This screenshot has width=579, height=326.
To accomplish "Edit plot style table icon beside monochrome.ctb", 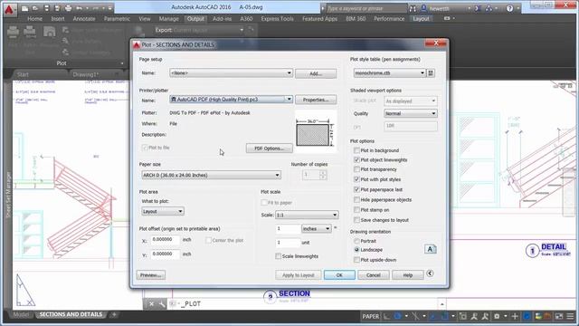I will (431, 73).
